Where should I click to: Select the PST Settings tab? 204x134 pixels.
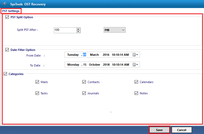tap(11, 11)
